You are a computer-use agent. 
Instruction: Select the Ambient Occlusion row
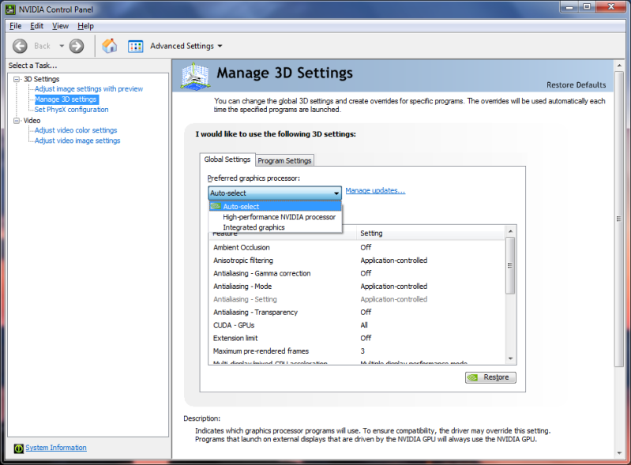pyautogui.click(x=356, y=247)
